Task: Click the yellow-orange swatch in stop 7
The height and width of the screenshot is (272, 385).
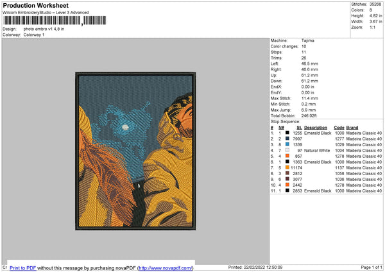Action: point(287,167)
